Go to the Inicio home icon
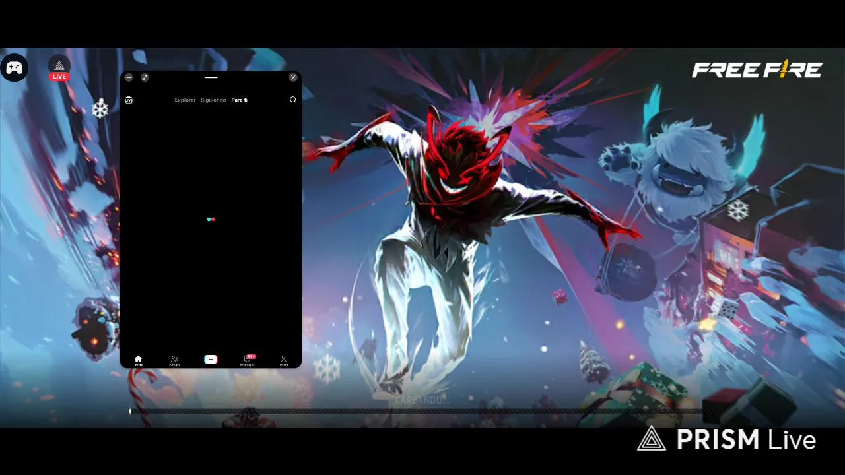 pyautogui.click(x=139, y=360)
